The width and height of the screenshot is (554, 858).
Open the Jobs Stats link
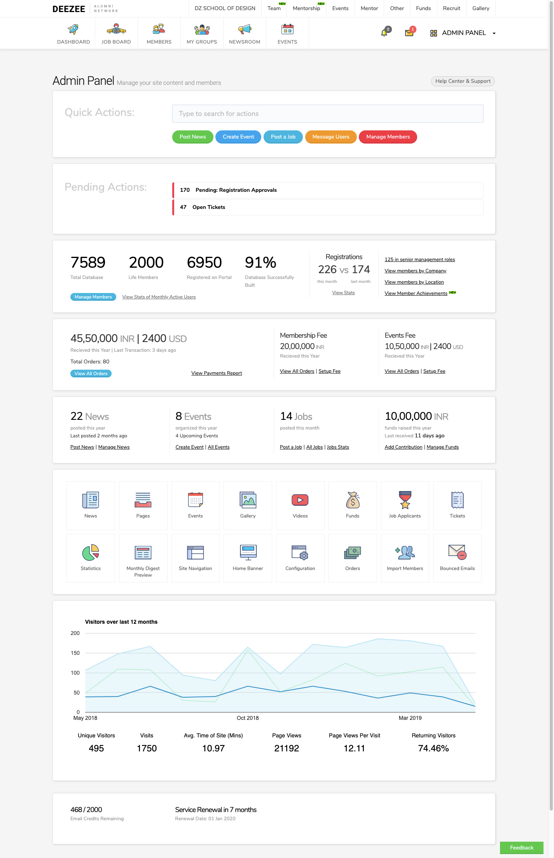(338, 447)
